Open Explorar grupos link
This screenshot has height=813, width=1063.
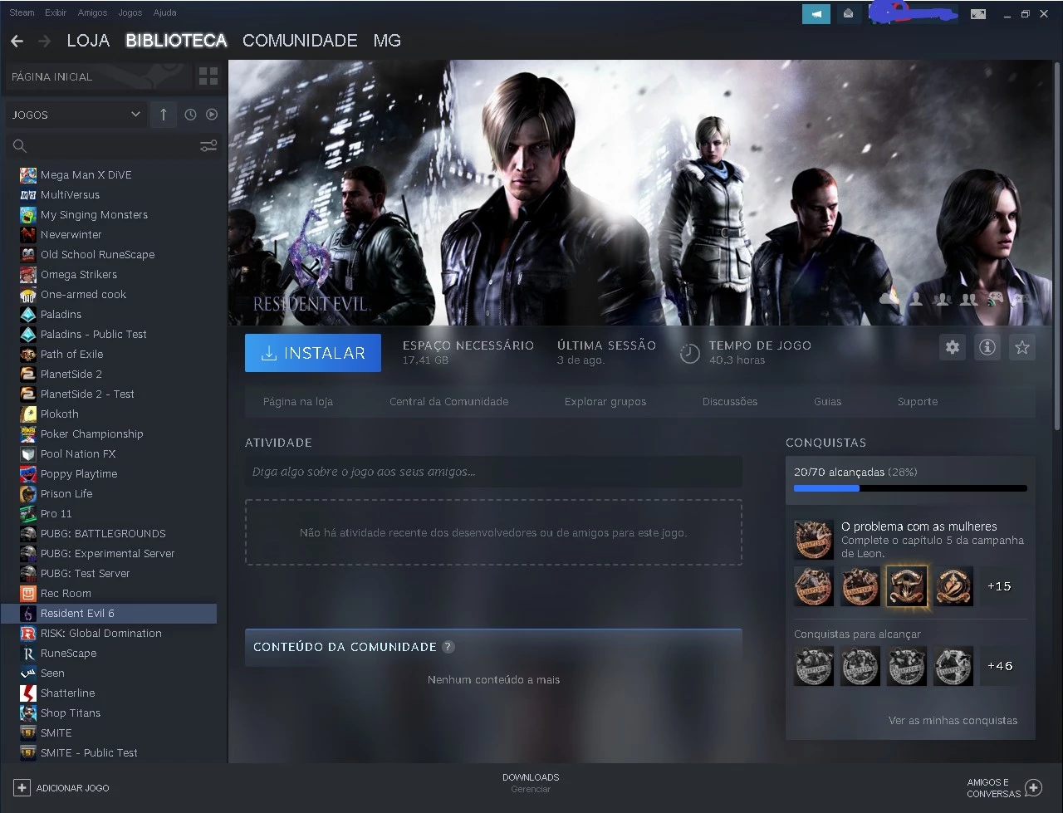click(x=605, y=402)
